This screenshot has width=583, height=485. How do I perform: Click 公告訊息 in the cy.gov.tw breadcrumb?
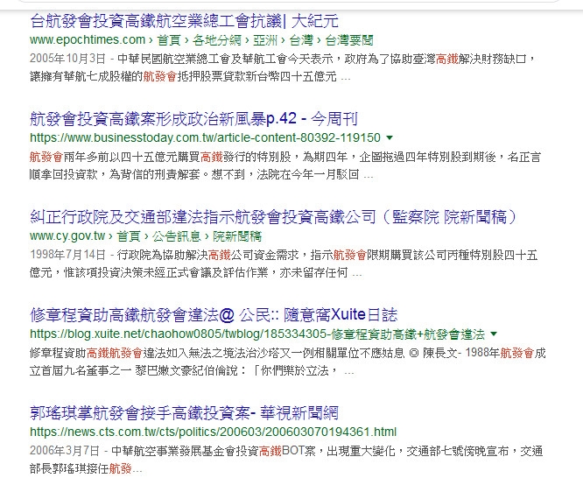point(176,236)
